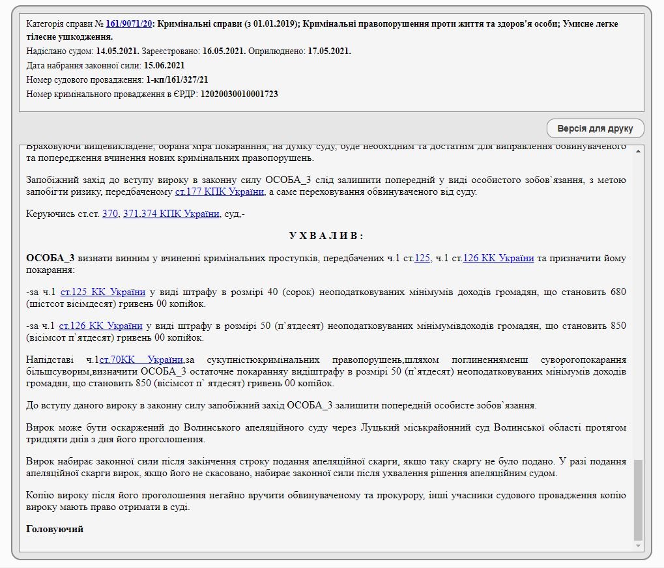Open 126 КК України link in verdict sentence
This screenshot has width=664, height=568.
click(498, 258)
